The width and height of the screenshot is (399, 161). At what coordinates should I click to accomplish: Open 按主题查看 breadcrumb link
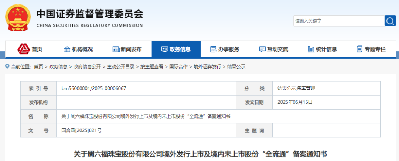pos(152,66)
